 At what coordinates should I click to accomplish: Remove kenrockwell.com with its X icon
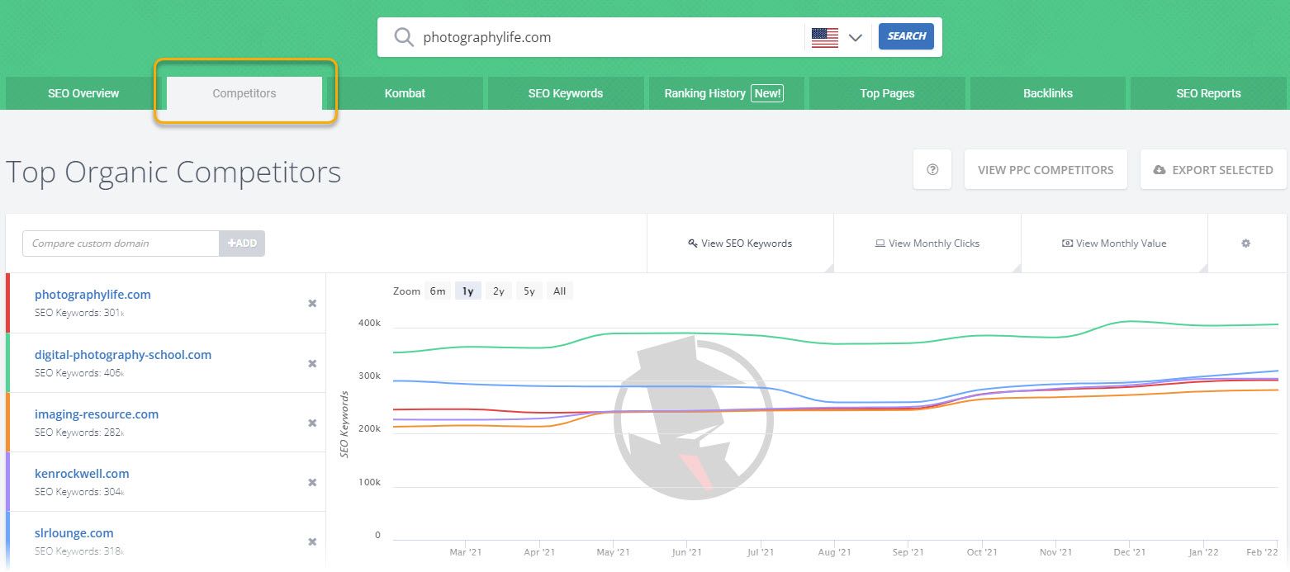pyautogui.click(x=312, y=482)
